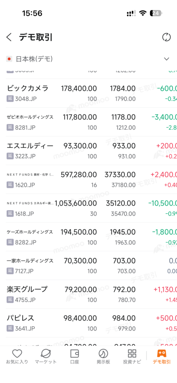Expand the 日本株(デモ) market dropdown
177x383 pixels.
tap(167, 59)
